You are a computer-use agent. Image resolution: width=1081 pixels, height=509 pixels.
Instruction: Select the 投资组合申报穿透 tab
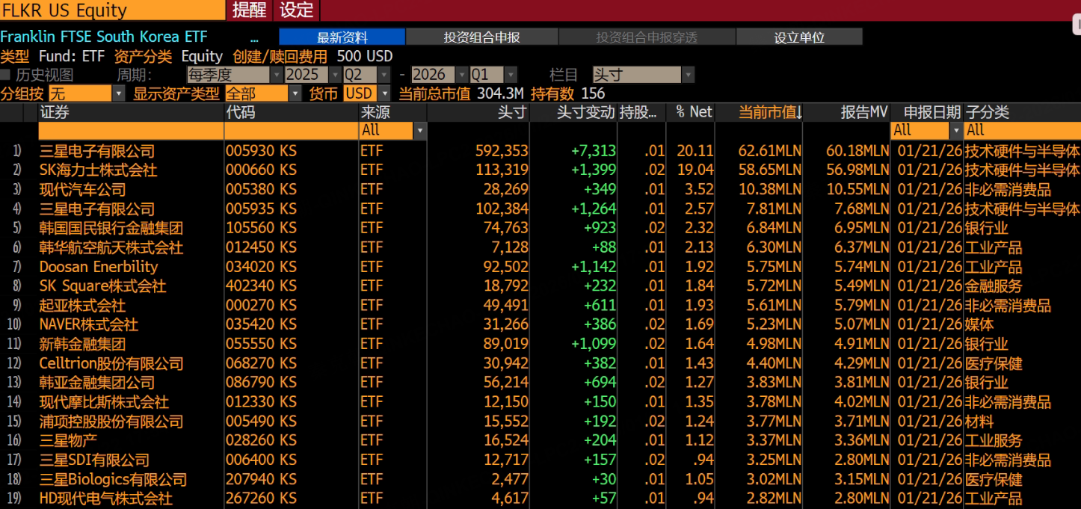click(647, 37)
